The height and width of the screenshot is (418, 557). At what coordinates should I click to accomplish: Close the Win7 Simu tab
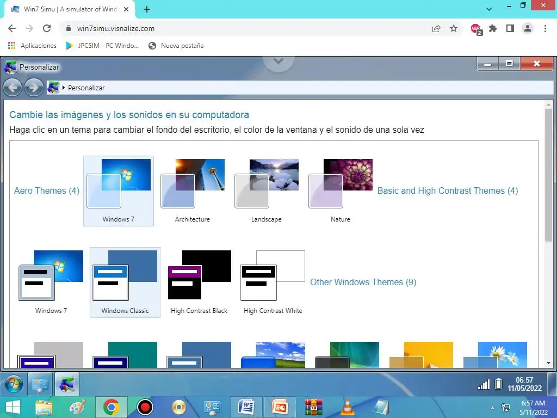tap(126, 9)
